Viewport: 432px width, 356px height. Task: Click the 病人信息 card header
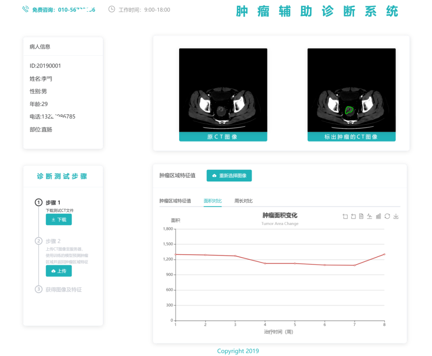click(63, 46)
